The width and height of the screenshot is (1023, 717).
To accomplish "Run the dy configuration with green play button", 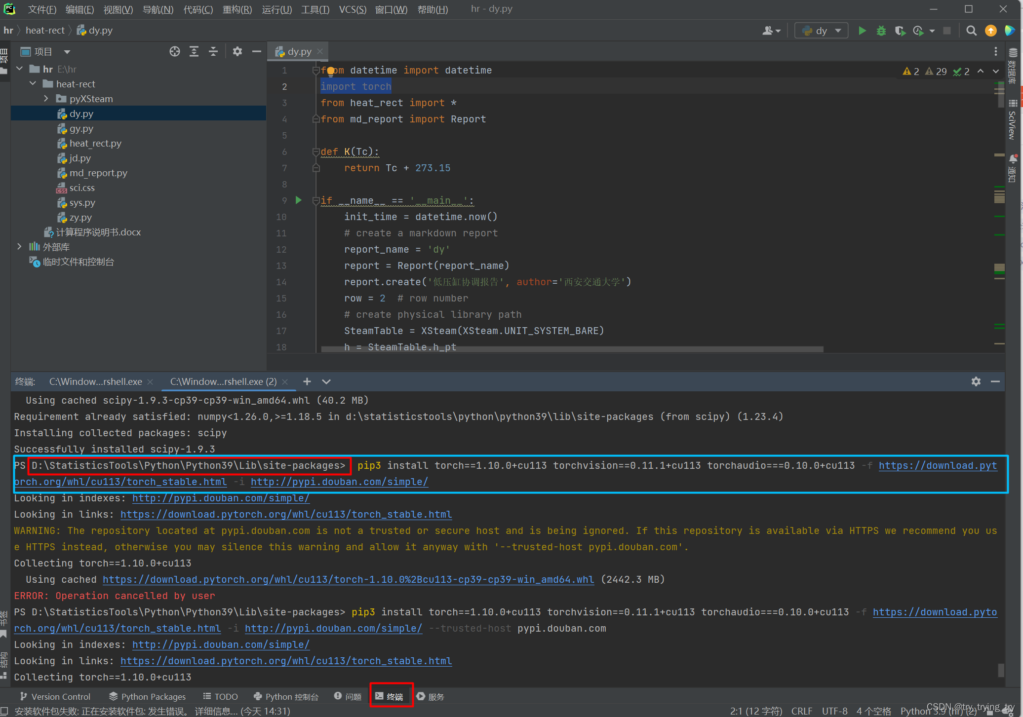I will pos(862,31).
